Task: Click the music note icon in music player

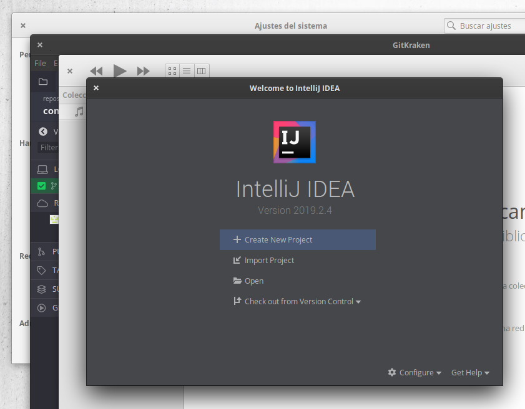Action: click(x=79, y=112)
